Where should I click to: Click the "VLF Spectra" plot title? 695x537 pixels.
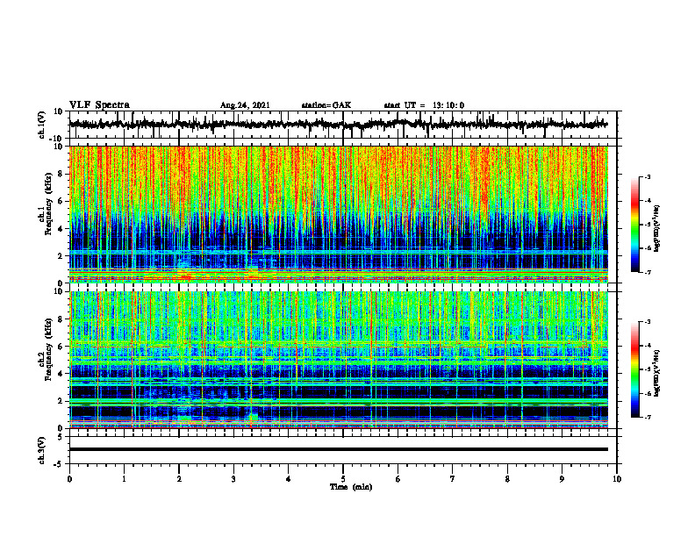click(99, 105)
